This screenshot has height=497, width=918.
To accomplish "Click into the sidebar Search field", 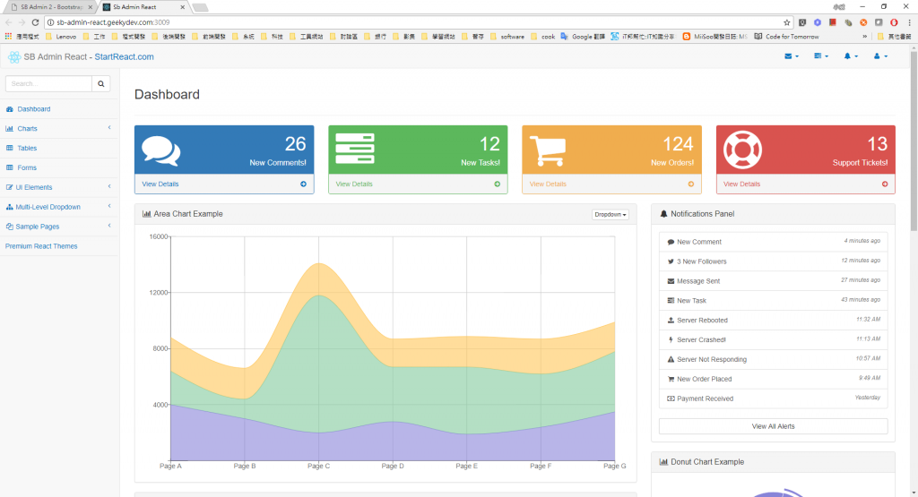I will point(48,83).
